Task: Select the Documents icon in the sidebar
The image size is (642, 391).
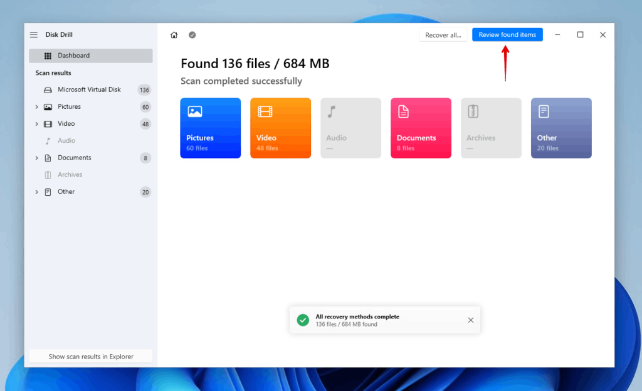Action: coord(48,158)
